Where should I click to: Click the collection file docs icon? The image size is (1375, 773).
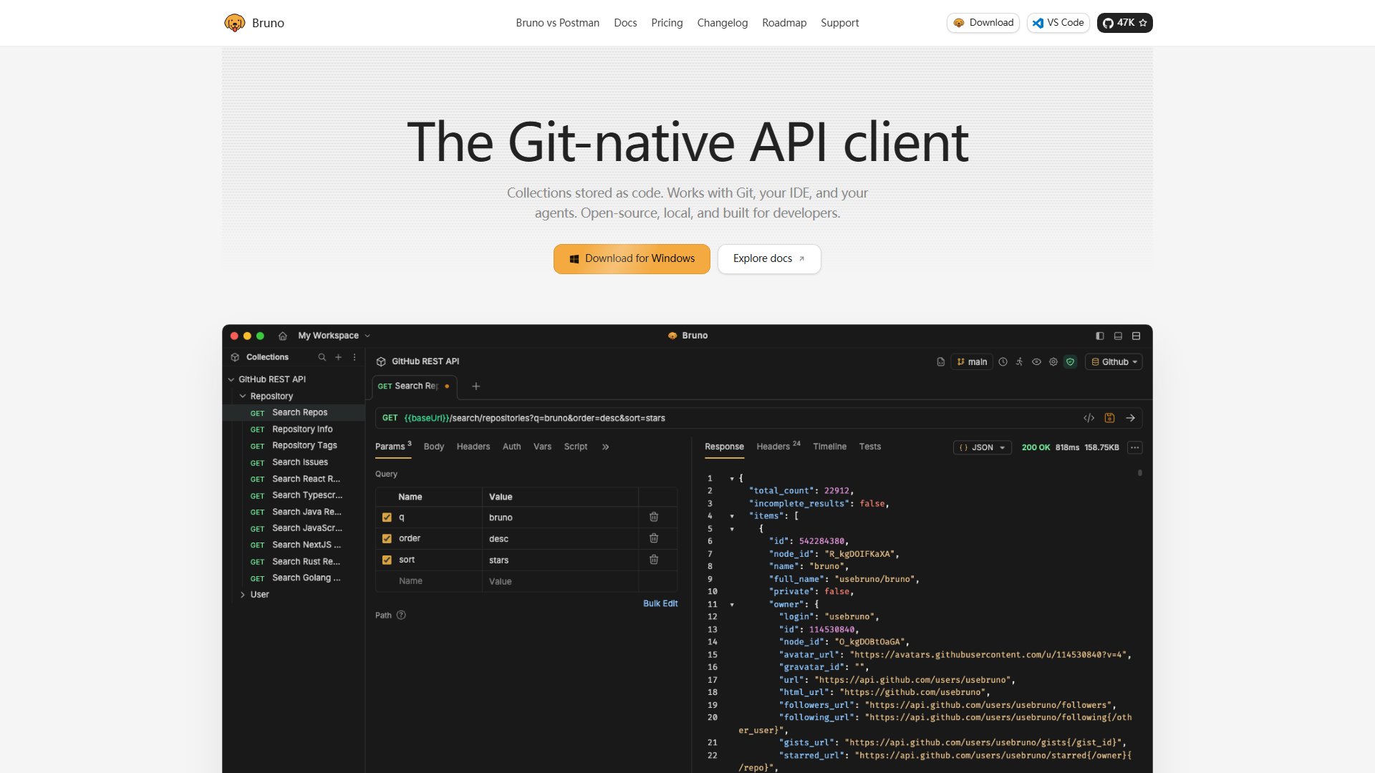[x=941, y=362]
